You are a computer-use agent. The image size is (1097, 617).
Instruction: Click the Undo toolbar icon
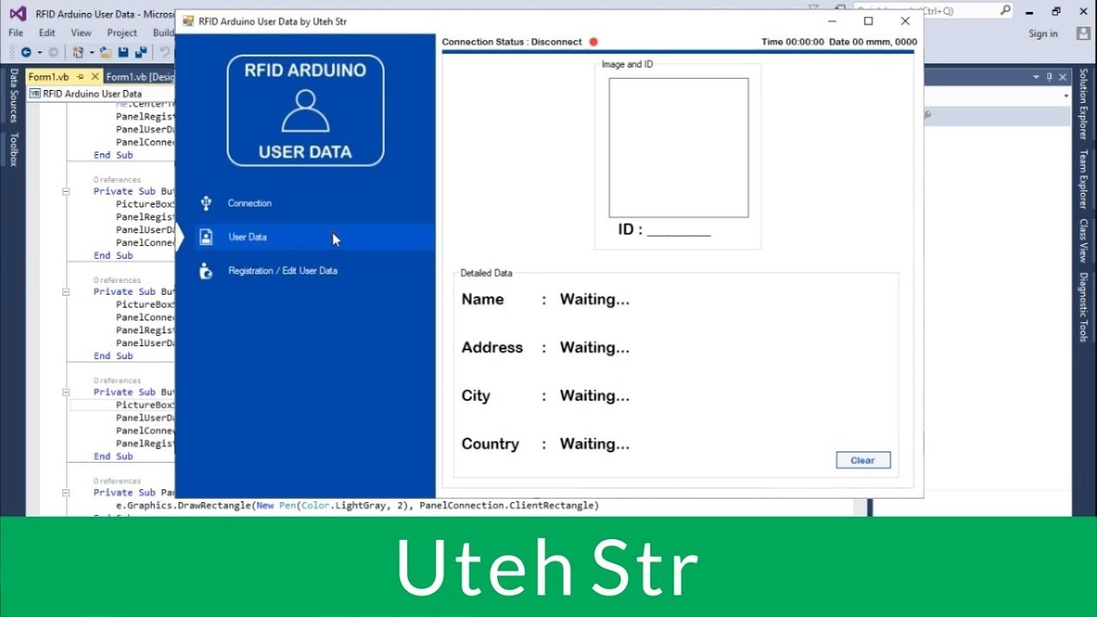point(165,52)
